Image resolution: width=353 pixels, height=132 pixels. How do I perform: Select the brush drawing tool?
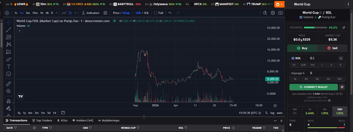[x=9, y=59]
